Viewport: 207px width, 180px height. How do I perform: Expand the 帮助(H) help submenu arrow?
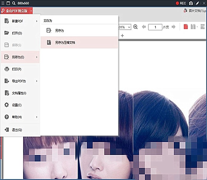click(37, 117)
